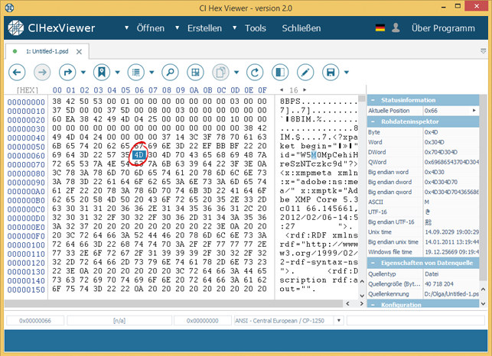Select the Untitled-1.psd tab

coord(47,51)
